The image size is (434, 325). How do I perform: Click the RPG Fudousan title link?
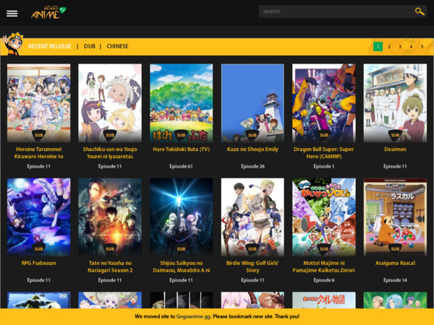pos(39,263)
